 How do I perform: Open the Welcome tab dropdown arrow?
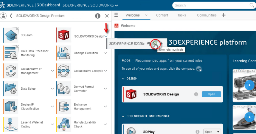pos(146,15)
